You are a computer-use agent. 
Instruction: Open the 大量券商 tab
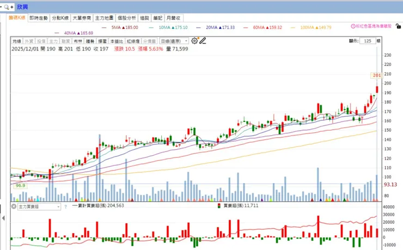coord(82,18)
